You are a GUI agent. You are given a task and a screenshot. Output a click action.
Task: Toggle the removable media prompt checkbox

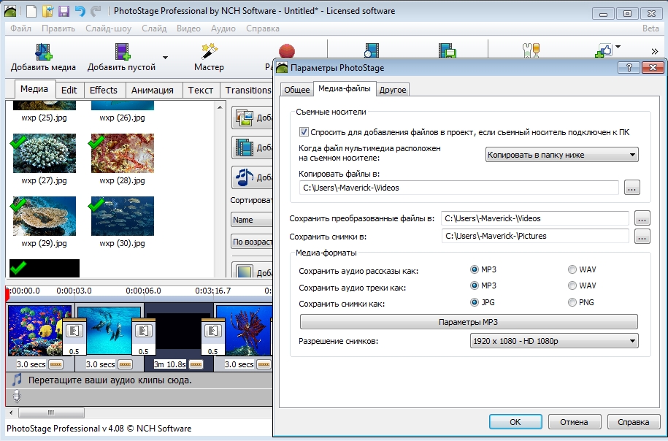(x=304, y=132)
